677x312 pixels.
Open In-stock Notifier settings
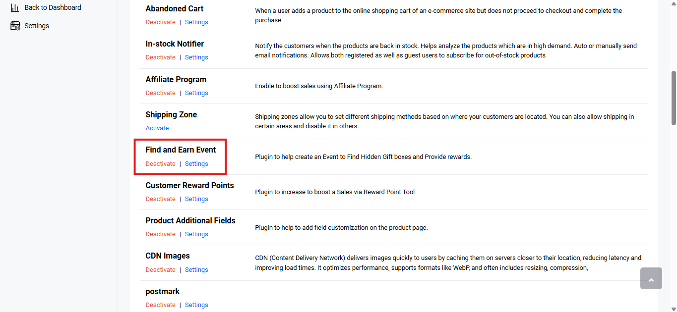pos(196,57)
